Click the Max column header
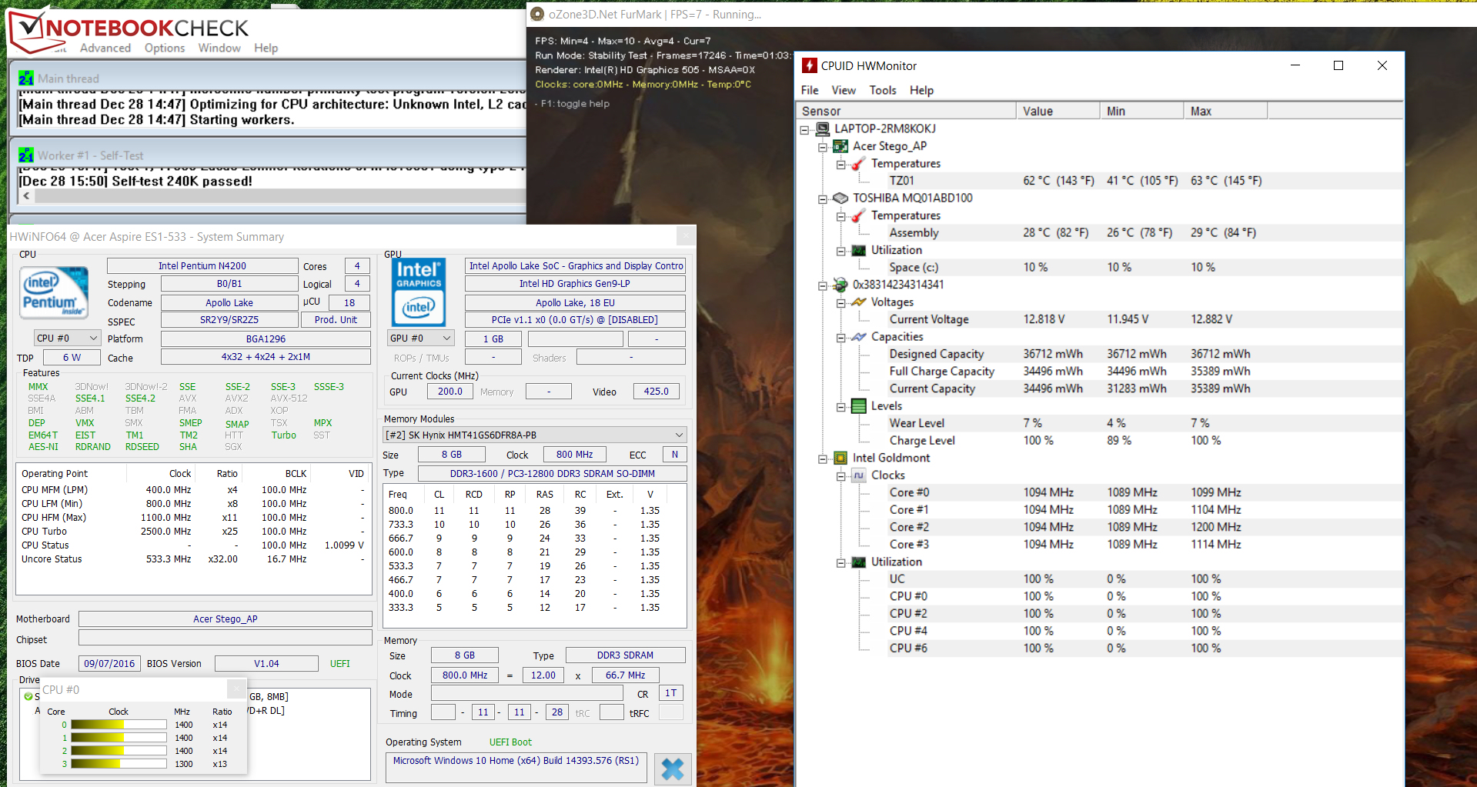 pos(1225,111)
